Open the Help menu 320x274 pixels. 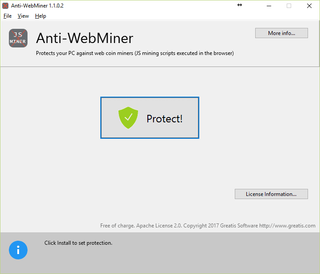point(40,16)
